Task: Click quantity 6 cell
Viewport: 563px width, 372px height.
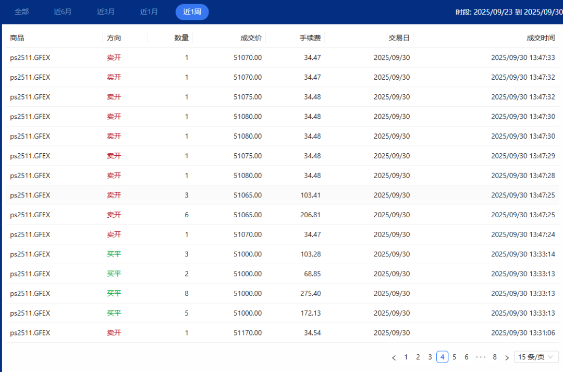Action: tap(187, 215)
